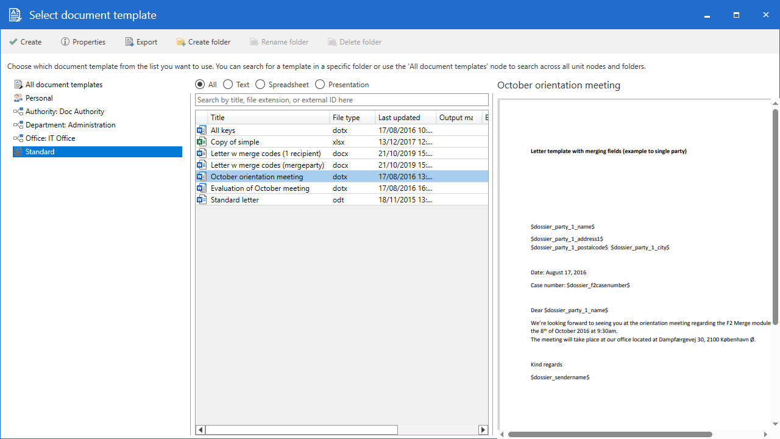Open the Authority: Doc Authority node
The image size is (780, 439).
pyautogui.click(x=65, y=112)
